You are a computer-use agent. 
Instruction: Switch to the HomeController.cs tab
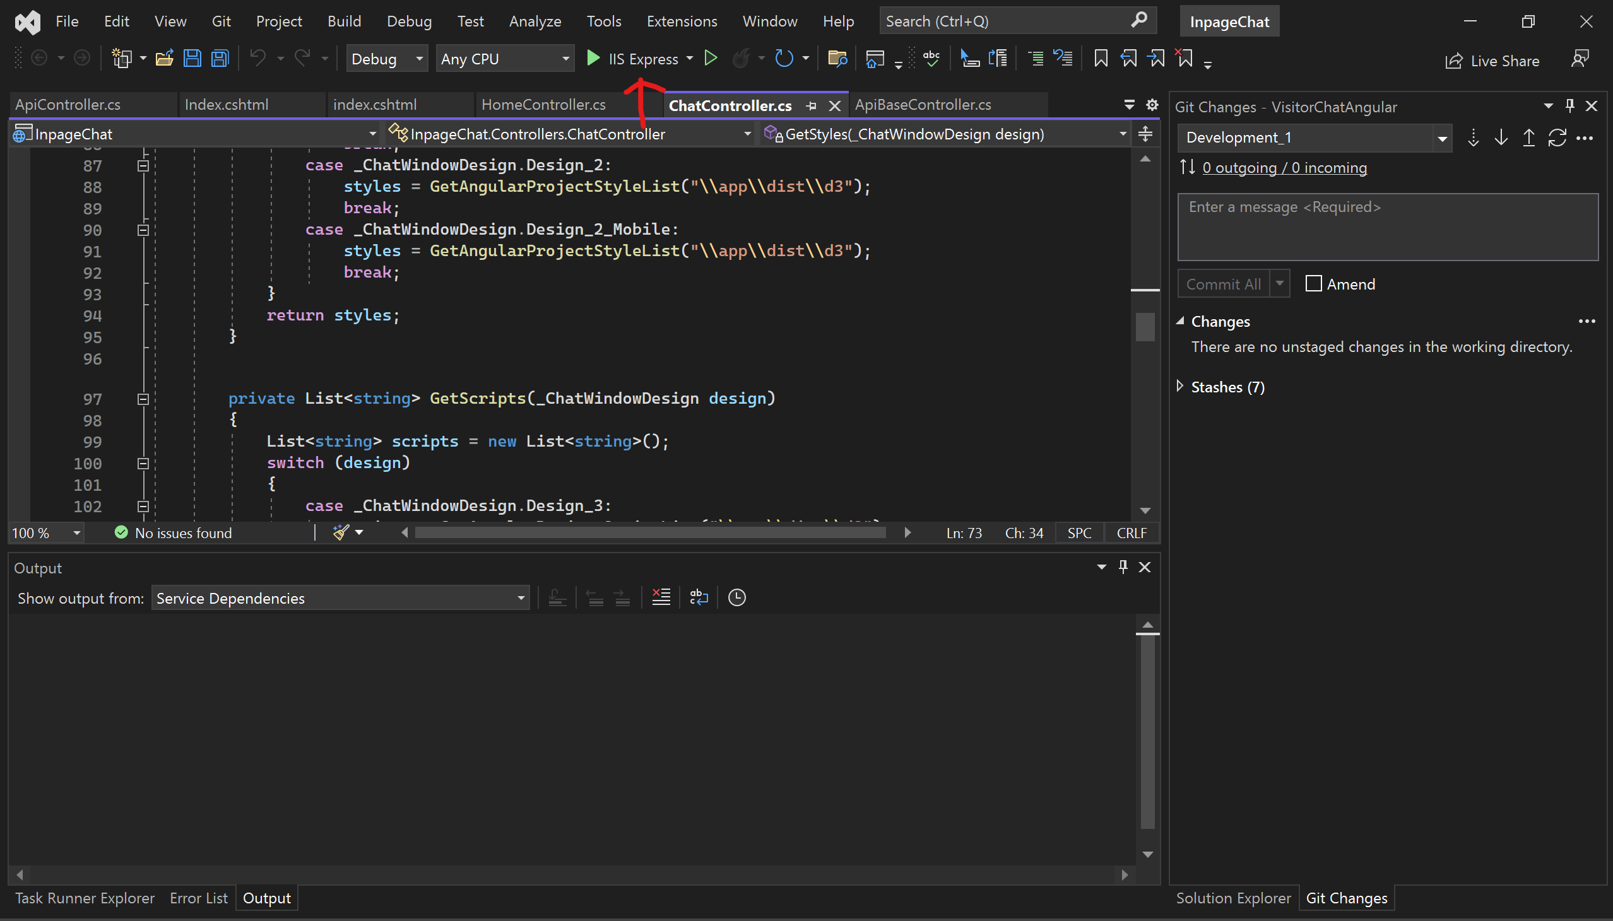click(543, 105)
